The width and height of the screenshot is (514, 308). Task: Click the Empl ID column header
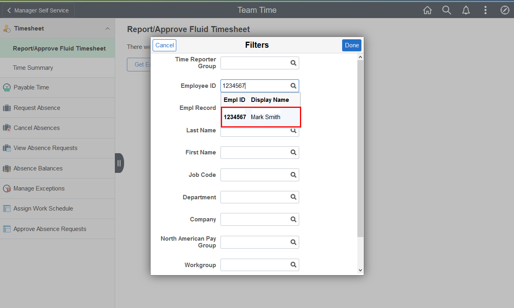(235, 100)
